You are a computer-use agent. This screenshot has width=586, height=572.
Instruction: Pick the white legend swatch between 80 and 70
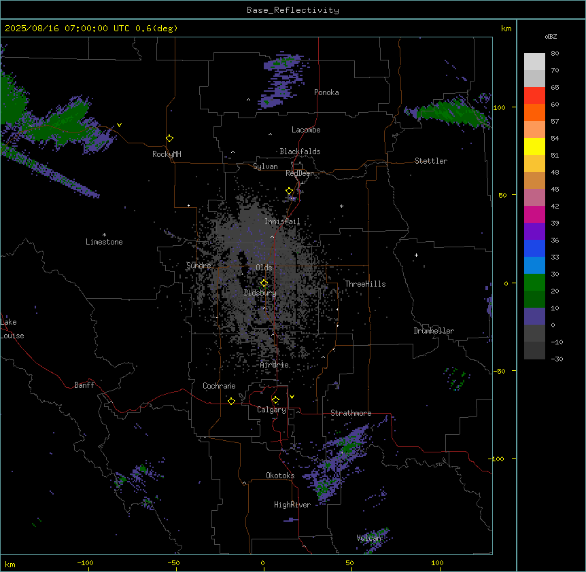pos(534,62)
